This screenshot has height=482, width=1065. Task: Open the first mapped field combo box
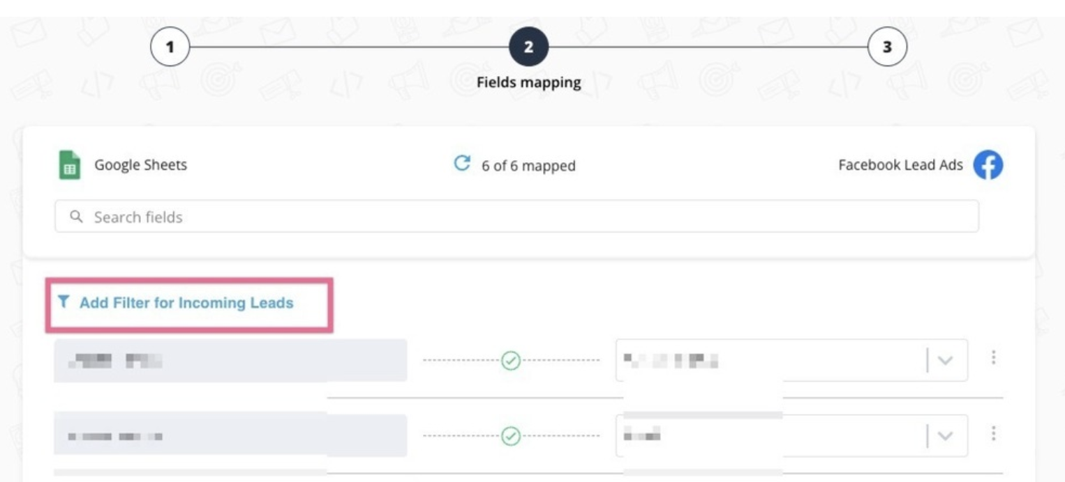[x=791, y=360]
